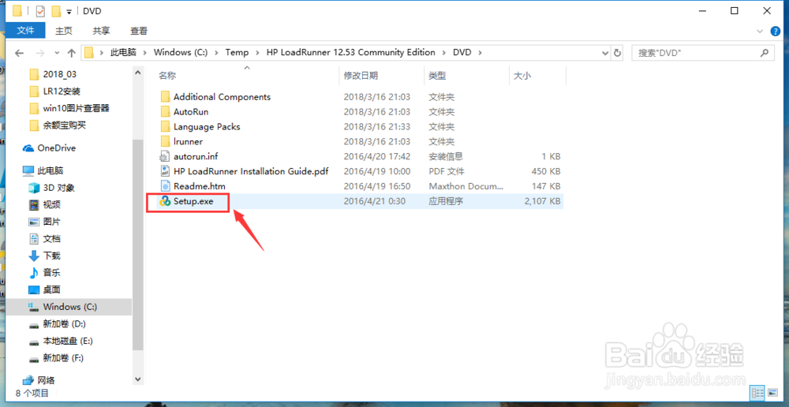Select the lrunner folder

click(x=188, y=141)
